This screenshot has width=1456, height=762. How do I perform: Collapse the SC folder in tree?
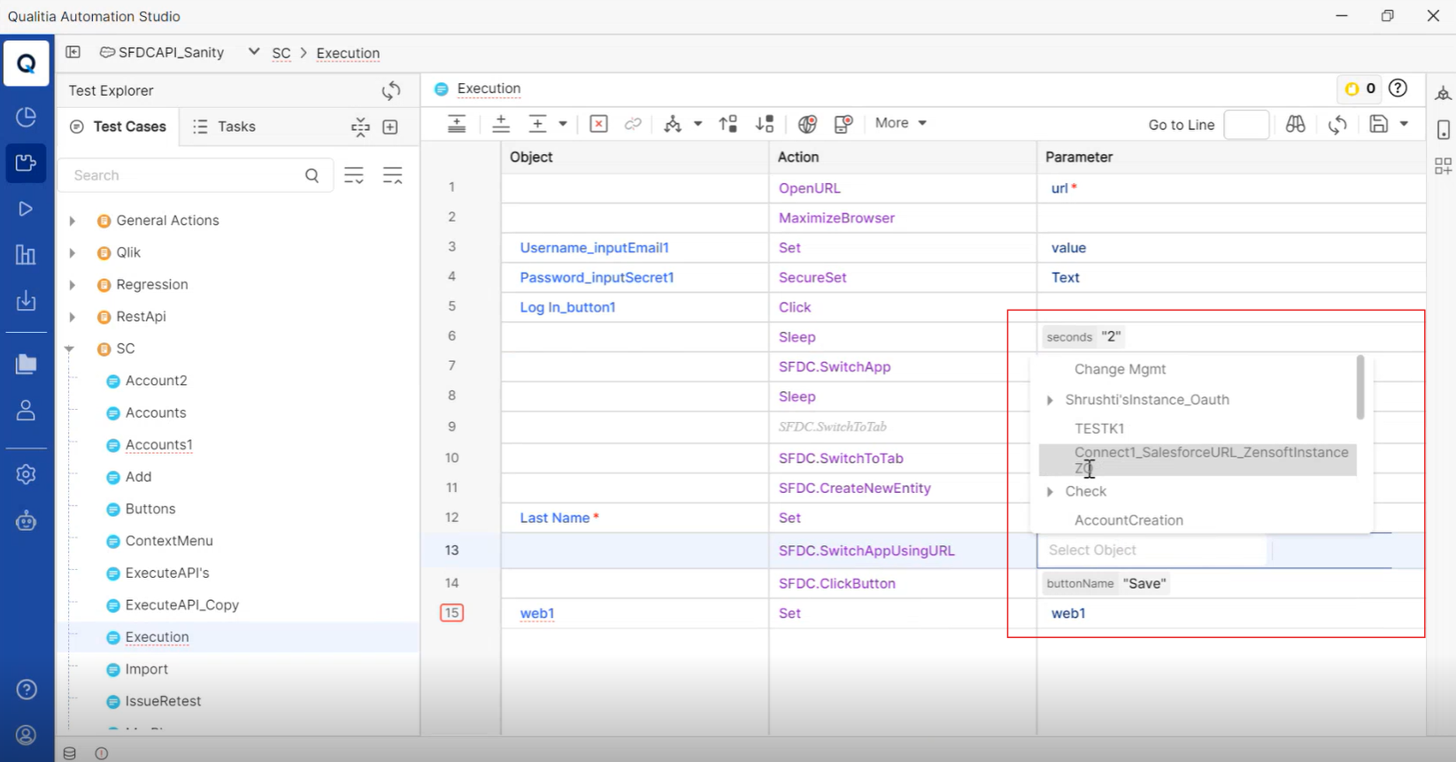70,349
